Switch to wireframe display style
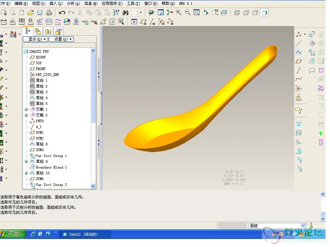This screenshot has height=247, width=330. [x=237, y=13]
